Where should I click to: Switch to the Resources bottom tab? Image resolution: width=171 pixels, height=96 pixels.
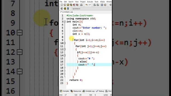tap(76, 91)
